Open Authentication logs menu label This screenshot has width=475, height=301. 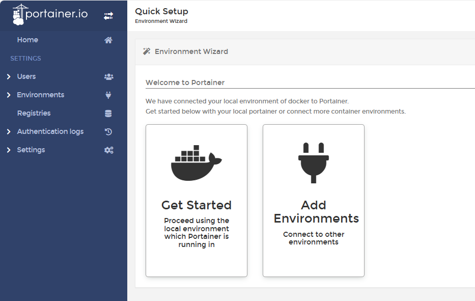click(50, 131)
